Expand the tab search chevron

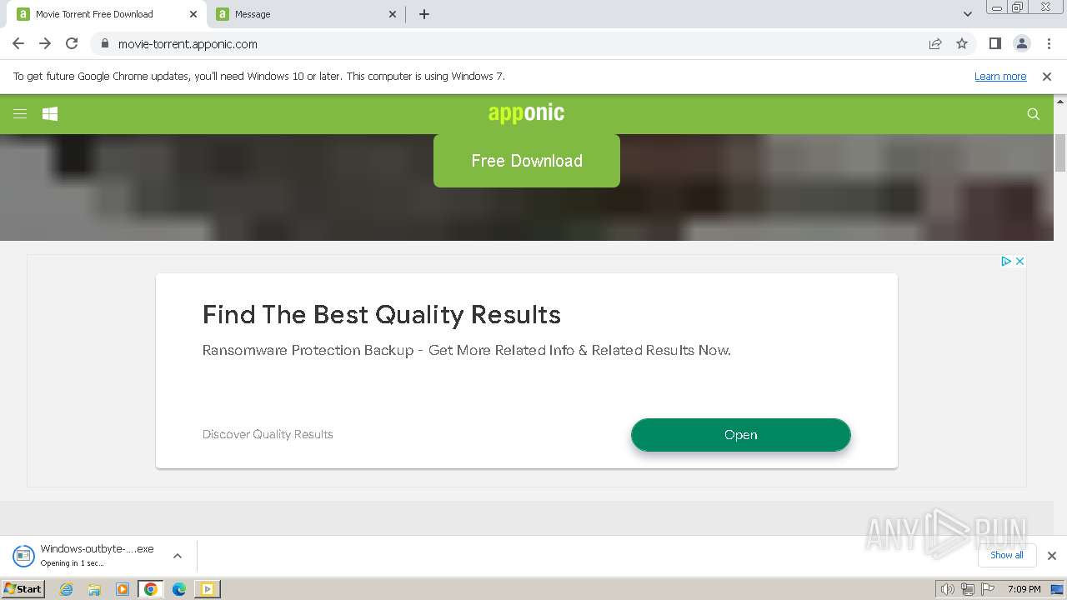pyautogui.click(x=968, y=14)
